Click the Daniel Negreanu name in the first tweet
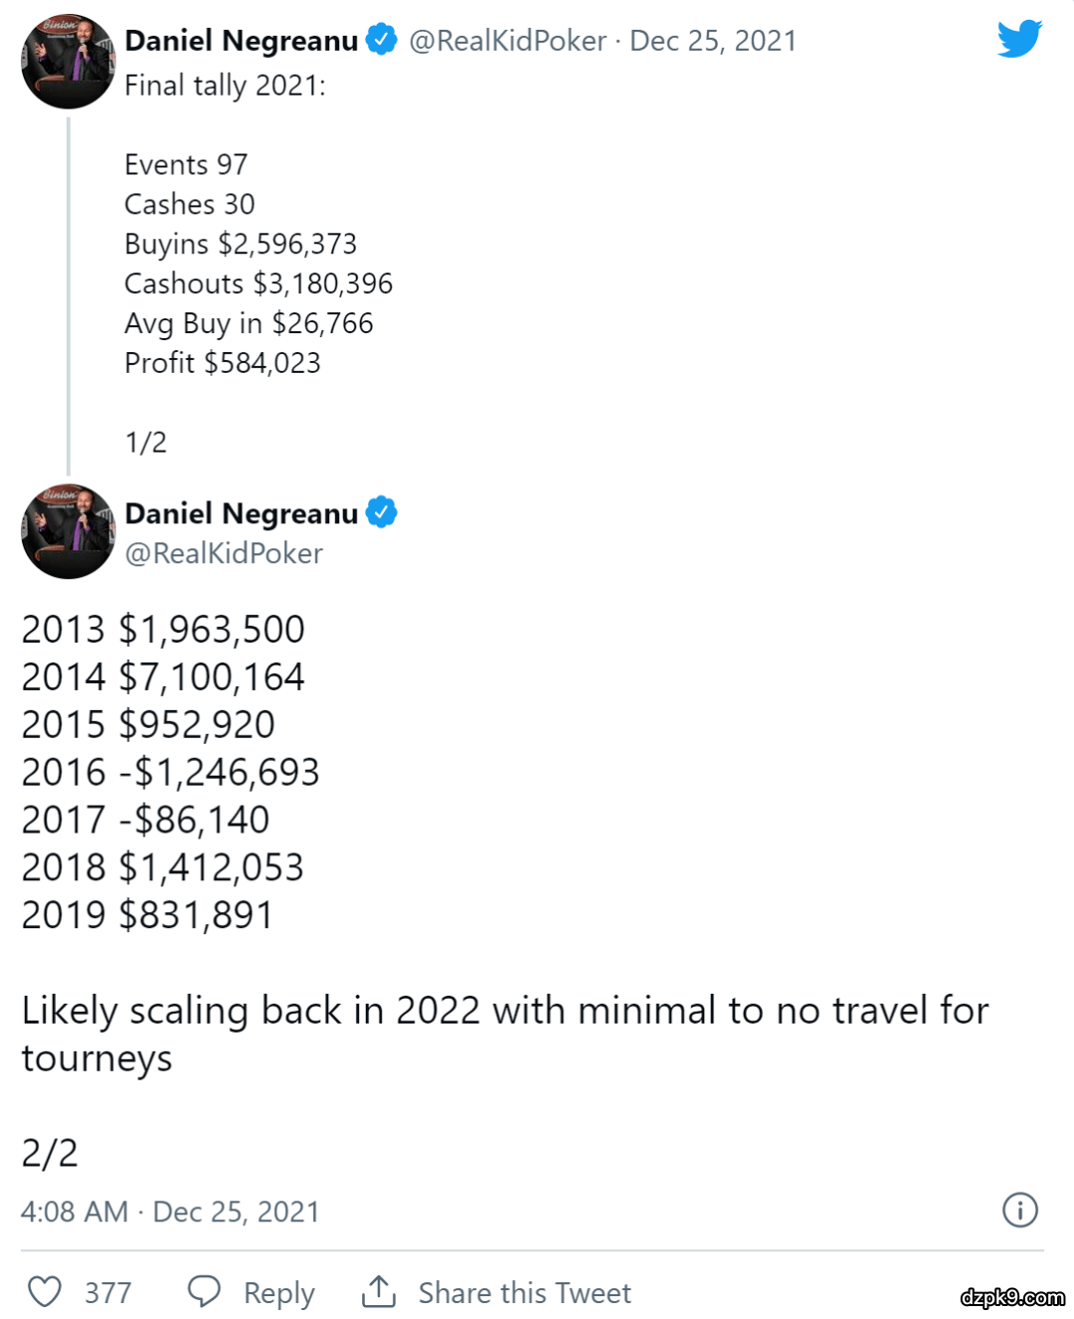This screenshot has width=1074, height=1319. coord(241,41)
